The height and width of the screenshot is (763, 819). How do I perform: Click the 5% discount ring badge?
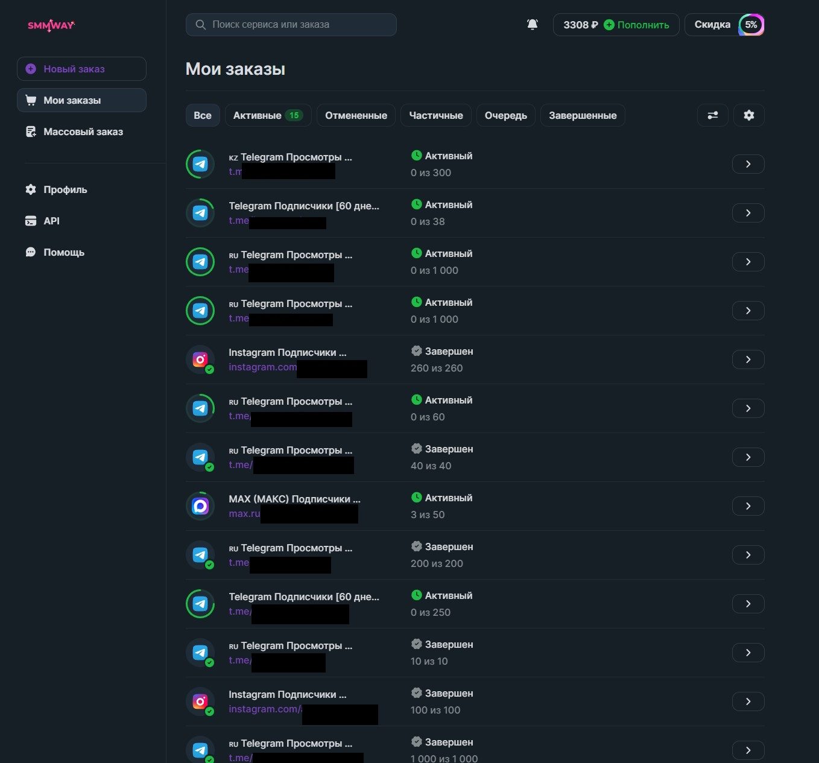click(751, 25)
